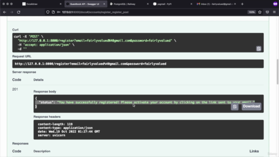279x157 pixels.
Task: Switch to the yagmail PyPI tab
Action: point(172,4)
